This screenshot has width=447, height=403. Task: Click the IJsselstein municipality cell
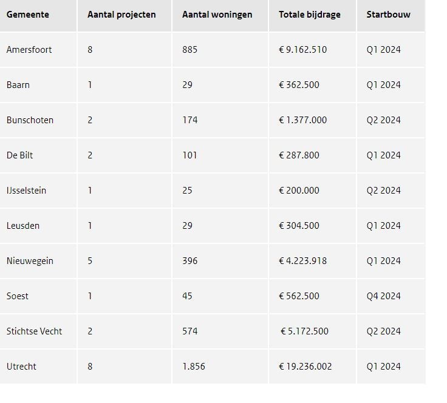tap(27, 191)
